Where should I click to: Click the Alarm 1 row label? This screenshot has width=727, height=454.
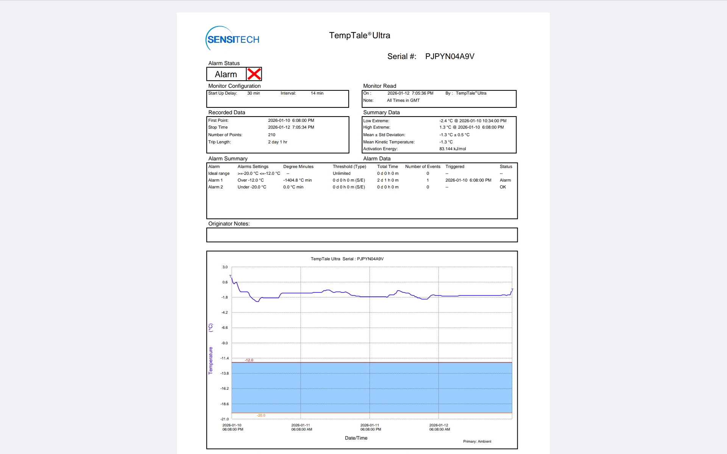point(215,180)
